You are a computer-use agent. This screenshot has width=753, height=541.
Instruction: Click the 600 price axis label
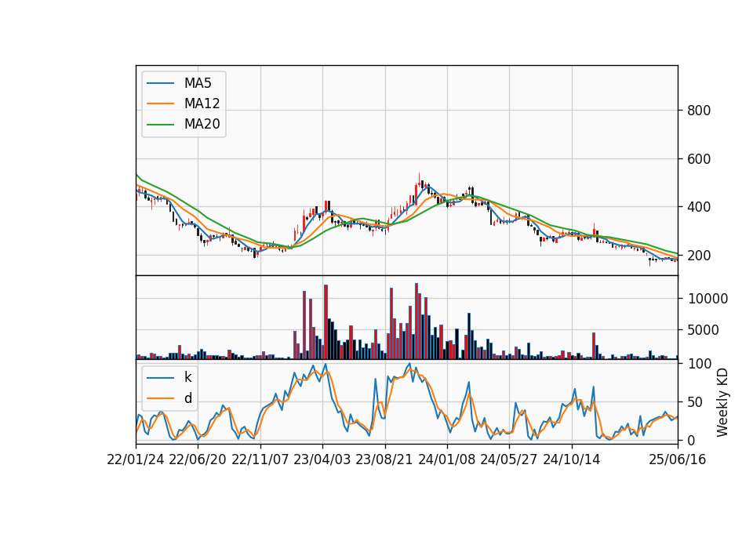pos(699,159)
